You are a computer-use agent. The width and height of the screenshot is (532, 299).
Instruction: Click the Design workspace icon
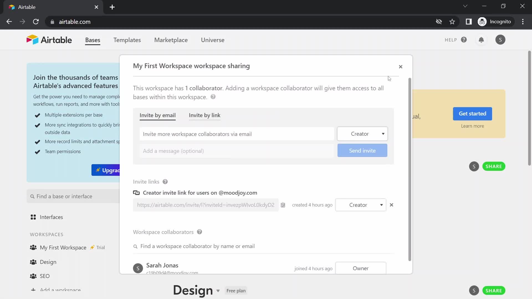33,262
